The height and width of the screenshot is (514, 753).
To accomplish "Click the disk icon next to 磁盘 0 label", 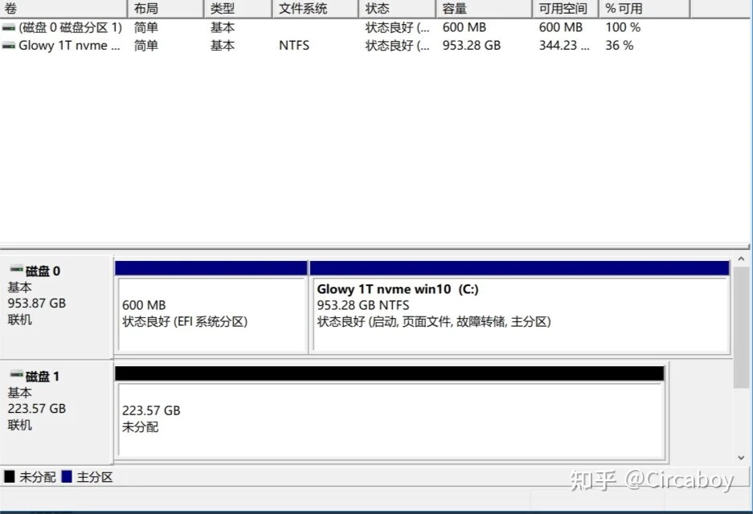I will tap(17, 269).
